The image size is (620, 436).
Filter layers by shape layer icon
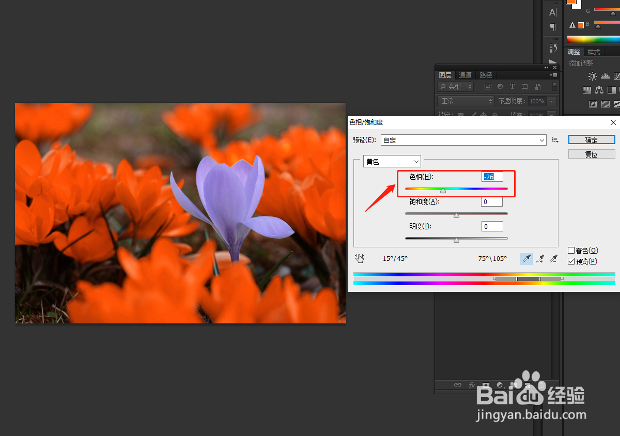(525, 87)
